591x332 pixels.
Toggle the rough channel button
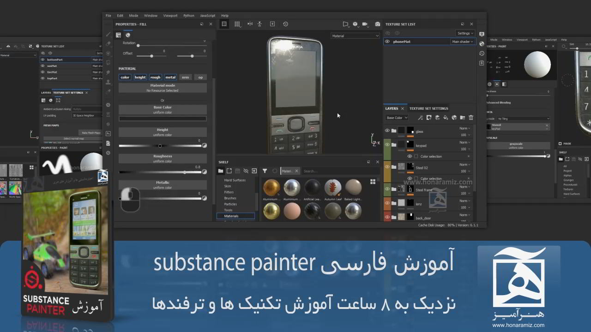pos(155,77)
